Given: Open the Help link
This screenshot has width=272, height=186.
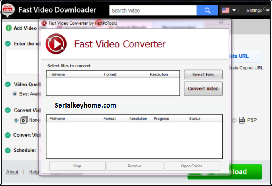Looking at the screenshot, I should (33, 172).
